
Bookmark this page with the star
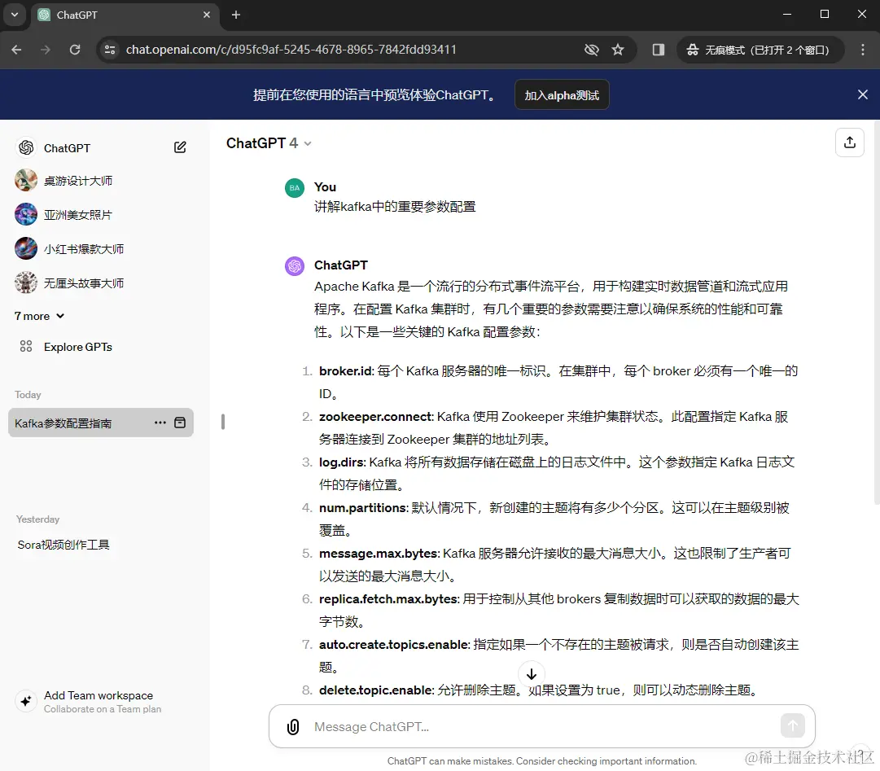pyautogui.click(x=618, y=50)
